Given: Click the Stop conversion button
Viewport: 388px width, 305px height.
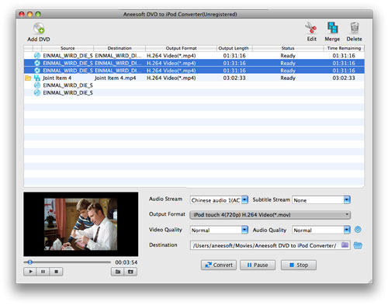Looking at the screenshot, I should [299, 265].
